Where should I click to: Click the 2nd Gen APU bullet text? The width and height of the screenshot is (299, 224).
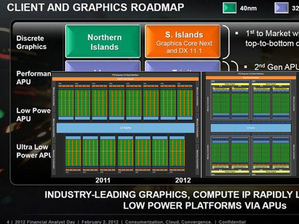tap(272, 66)
